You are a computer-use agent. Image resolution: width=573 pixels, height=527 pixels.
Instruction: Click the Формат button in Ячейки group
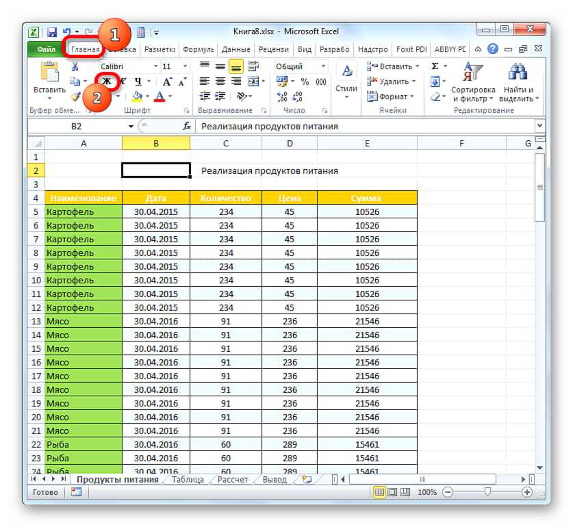click(392, 97)
